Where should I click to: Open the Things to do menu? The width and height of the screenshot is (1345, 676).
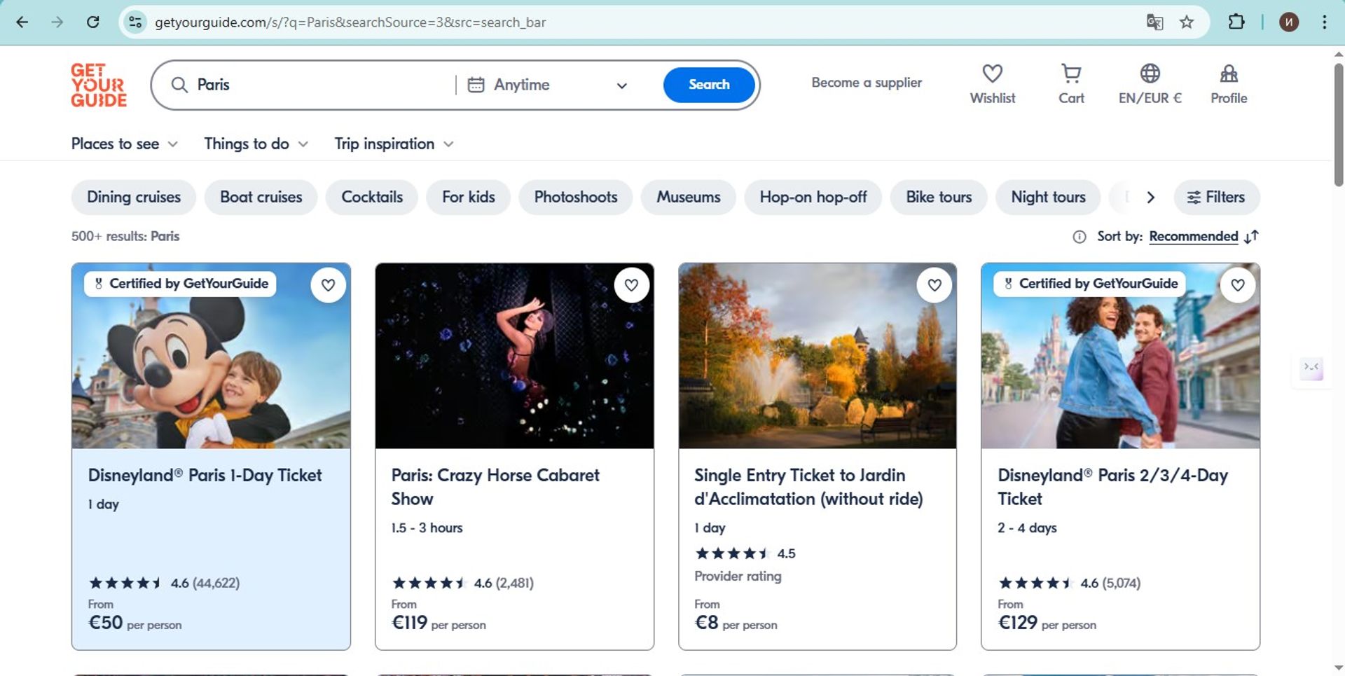tap(256, 144)
